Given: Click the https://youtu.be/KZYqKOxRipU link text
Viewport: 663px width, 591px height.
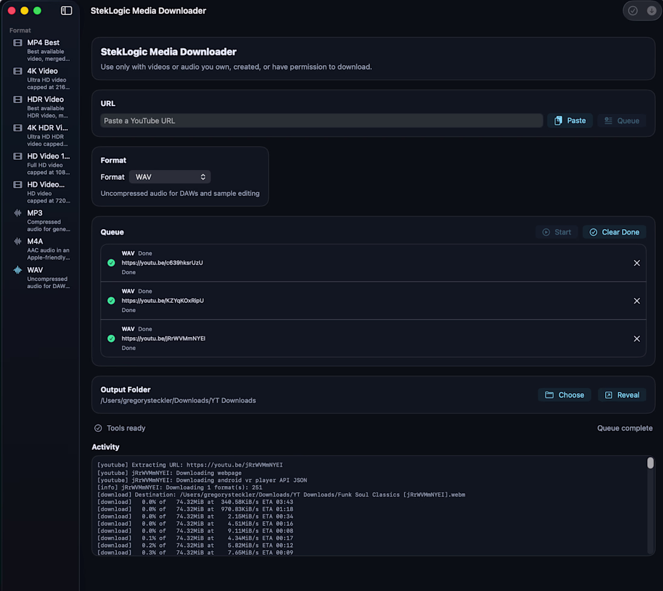Looking at the screenshot, I should coord(163,300).
